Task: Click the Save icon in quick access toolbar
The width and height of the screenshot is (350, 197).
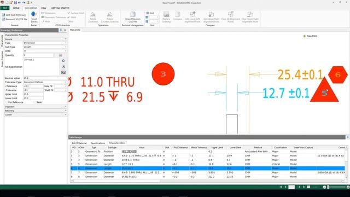Action: pyautogui.click(x=15, y=2)
